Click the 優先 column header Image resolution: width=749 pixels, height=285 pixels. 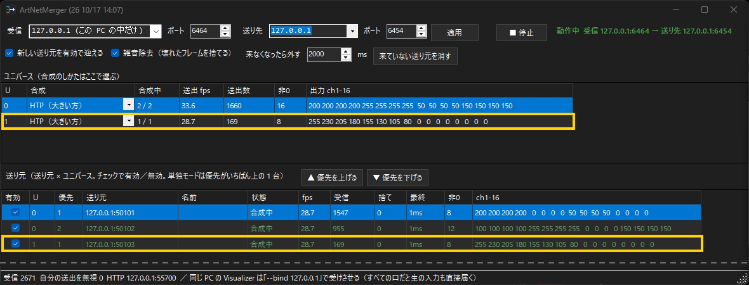69,197
